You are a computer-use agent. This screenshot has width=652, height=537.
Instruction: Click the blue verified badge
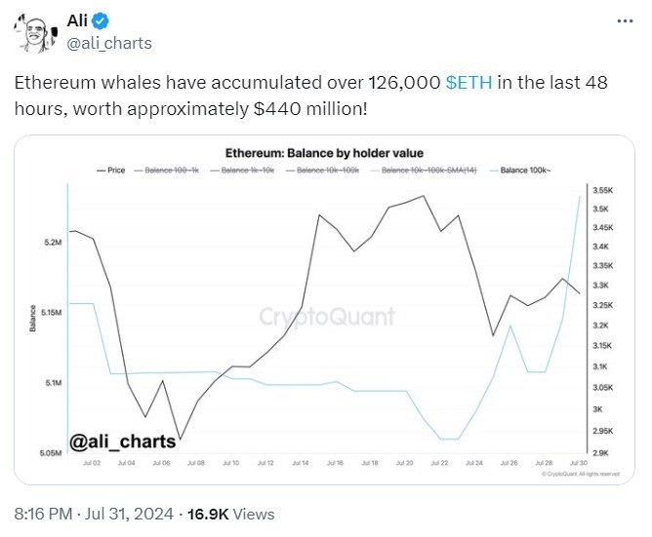click(103, 23)
